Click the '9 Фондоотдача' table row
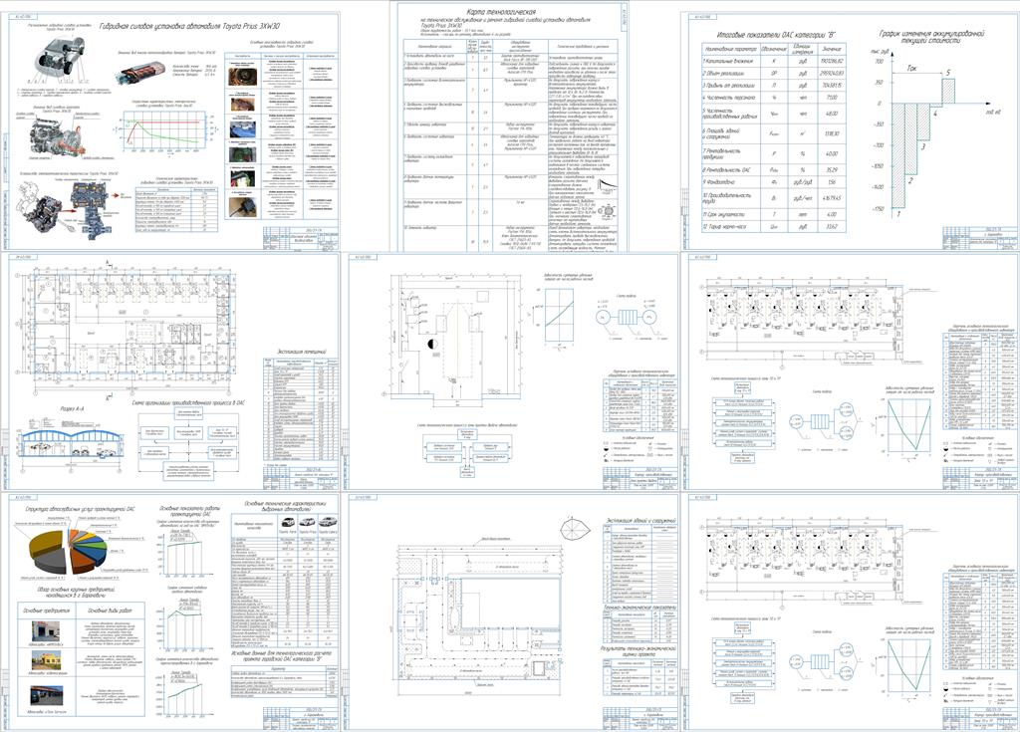Viewport: 1020px width, 732px height. tap(773, 182)
